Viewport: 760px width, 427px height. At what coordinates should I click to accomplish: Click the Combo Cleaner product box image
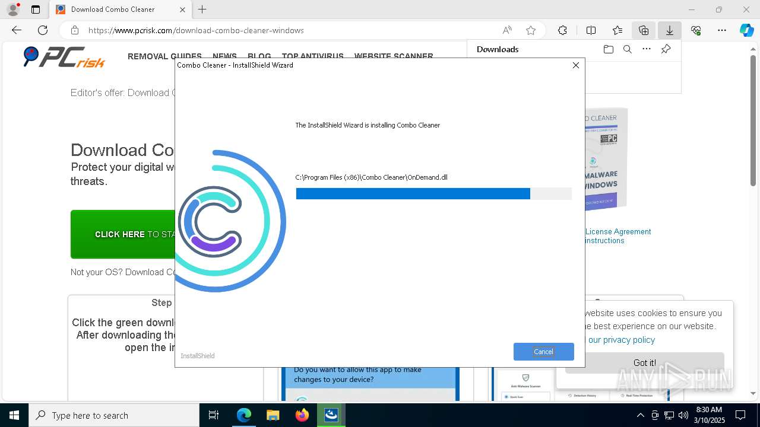click(x=606, y=159)
